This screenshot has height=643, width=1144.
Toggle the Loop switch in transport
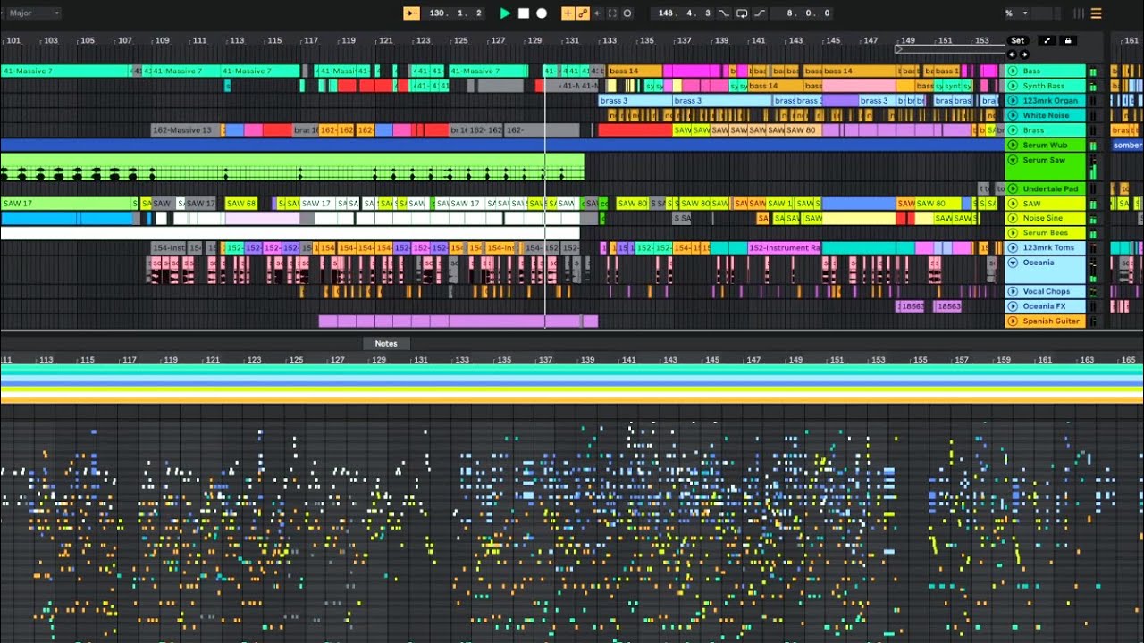pyautogui.click(x=742, y=13)
